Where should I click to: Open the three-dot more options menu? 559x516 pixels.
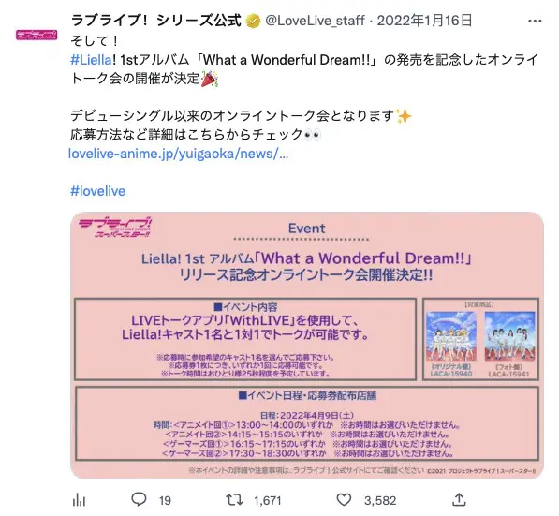(535, 21)
